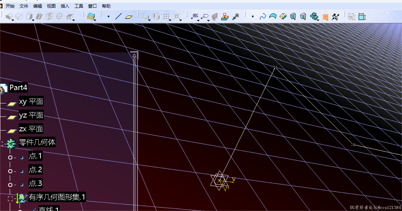Open the 帮助 menu
This screenshot has width=402, height=211.
106,6
